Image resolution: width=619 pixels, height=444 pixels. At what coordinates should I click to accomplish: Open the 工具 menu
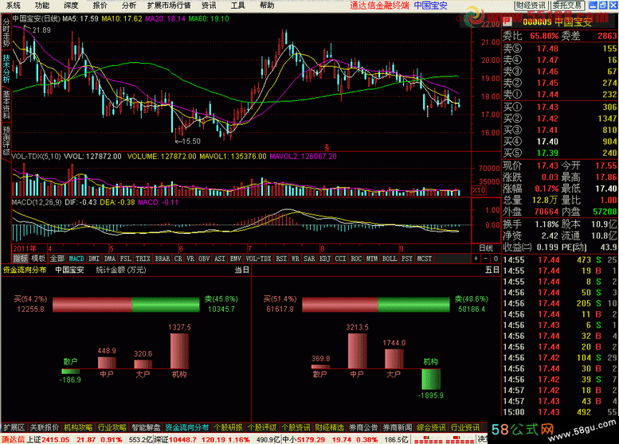click(x=237, y=5)
